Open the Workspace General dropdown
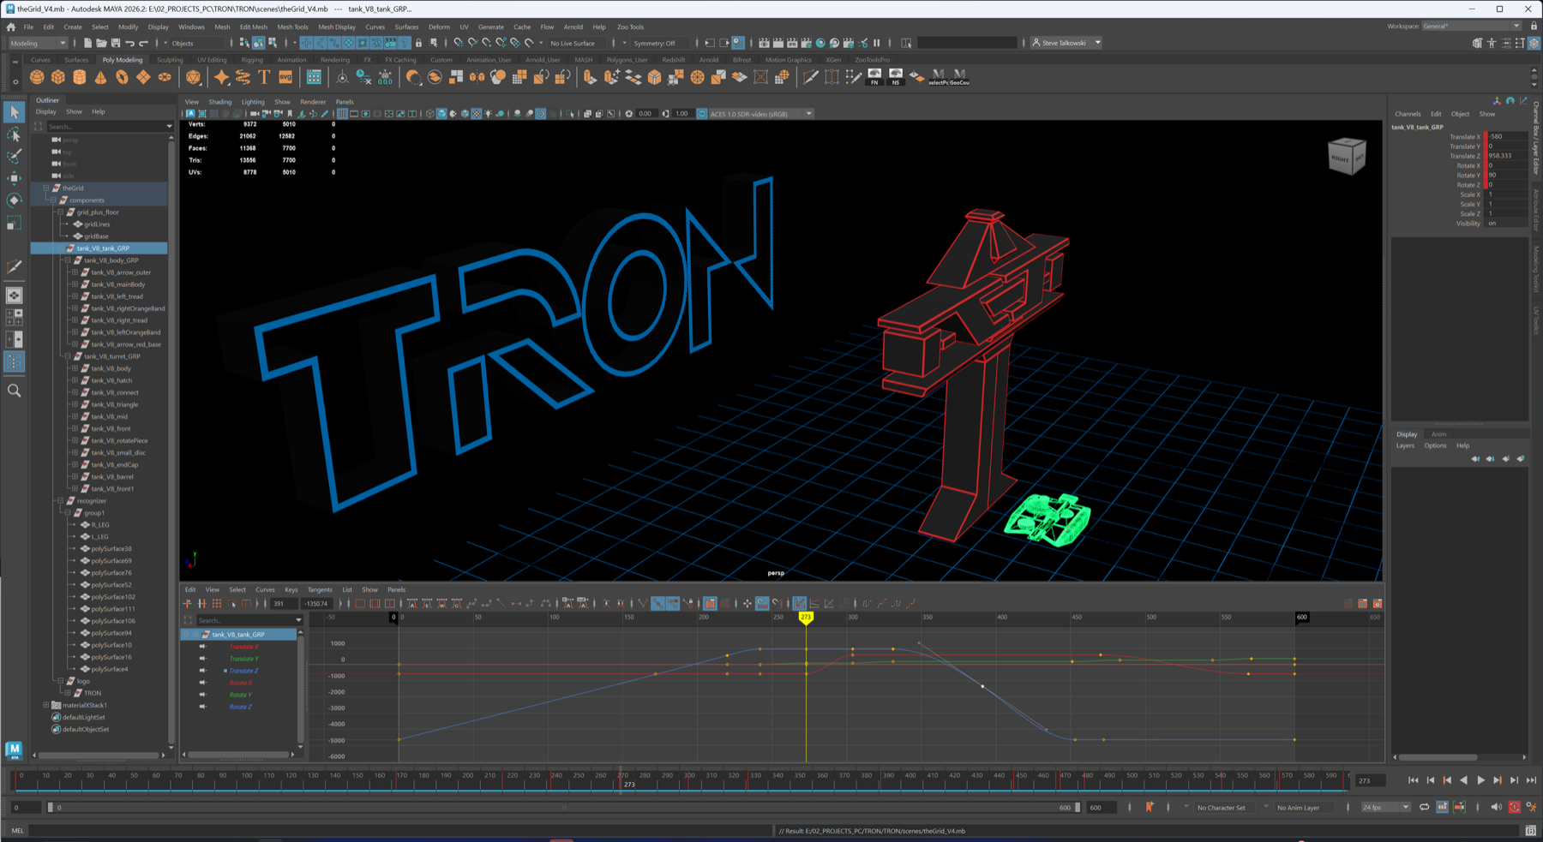The width and height of the screenshot is (1543, 842). [x=1471, y=27]
